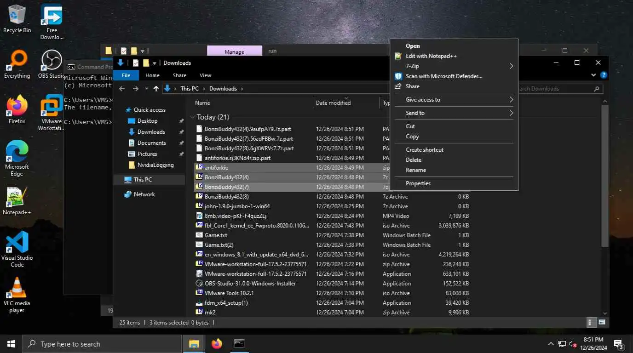633x353 pixels.
Task: Choose Create shortcut in context menu
Action: pyautogui.click(x=454, y=150)
